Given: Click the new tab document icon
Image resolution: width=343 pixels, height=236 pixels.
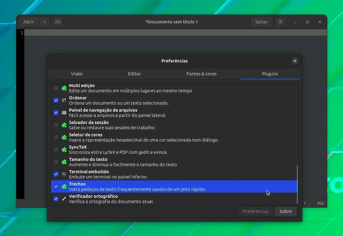Looking at the screenshot, I should (58, 22).
